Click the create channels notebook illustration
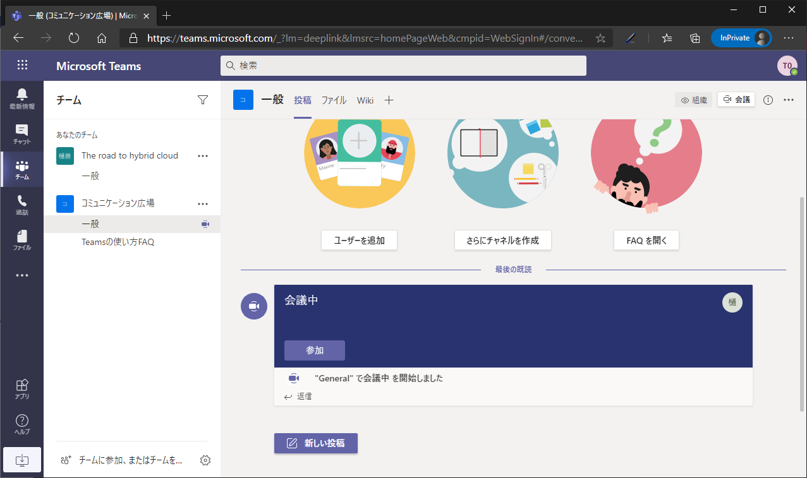Viewport: 807px width, 478px height. [x=503, y=162]
